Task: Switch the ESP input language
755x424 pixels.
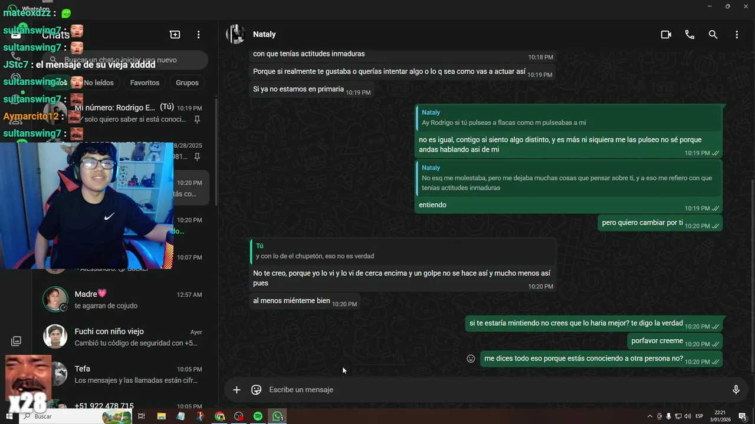Action: (x=699, y=416)
